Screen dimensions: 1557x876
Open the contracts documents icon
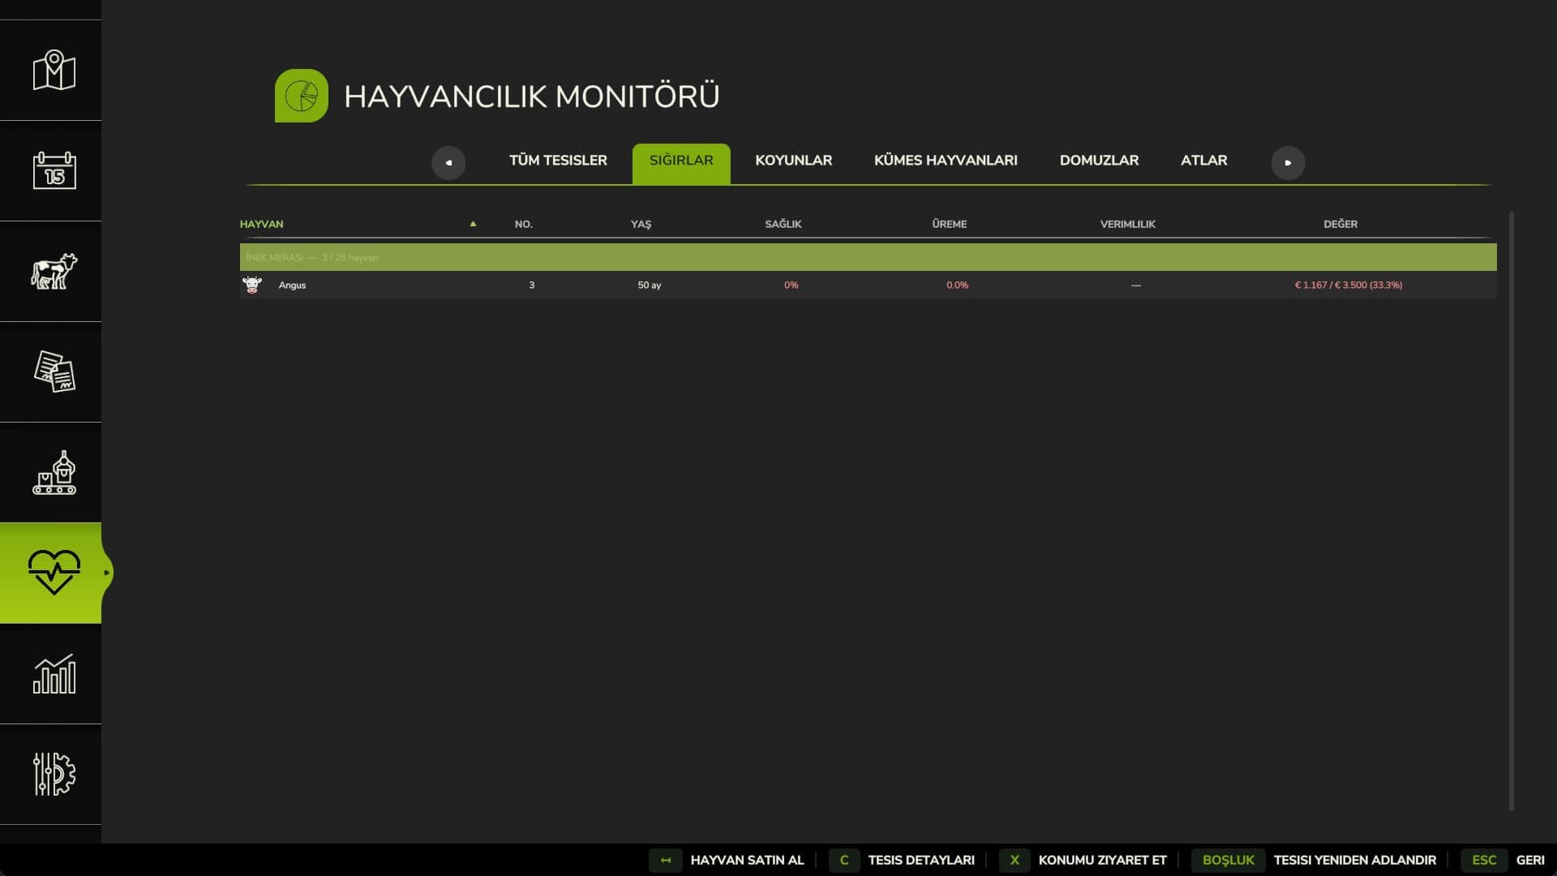click(x=54, y=372)
